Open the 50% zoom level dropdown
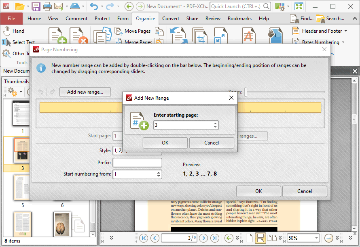 click(x=316, y=238)
